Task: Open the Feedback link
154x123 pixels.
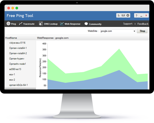Action: (143, 24)
